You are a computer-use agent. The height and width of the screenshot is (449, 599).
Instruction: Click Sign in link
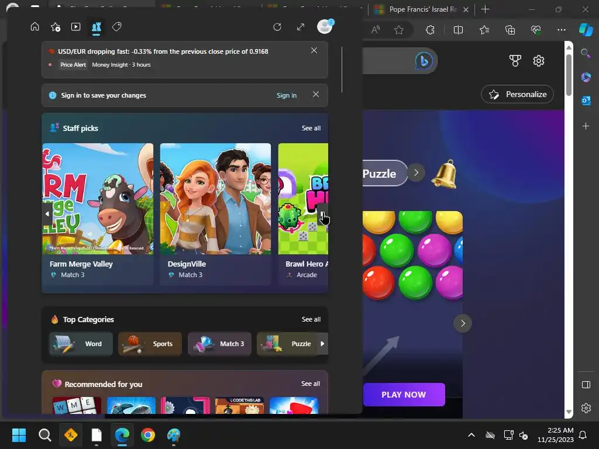[287, 95]
